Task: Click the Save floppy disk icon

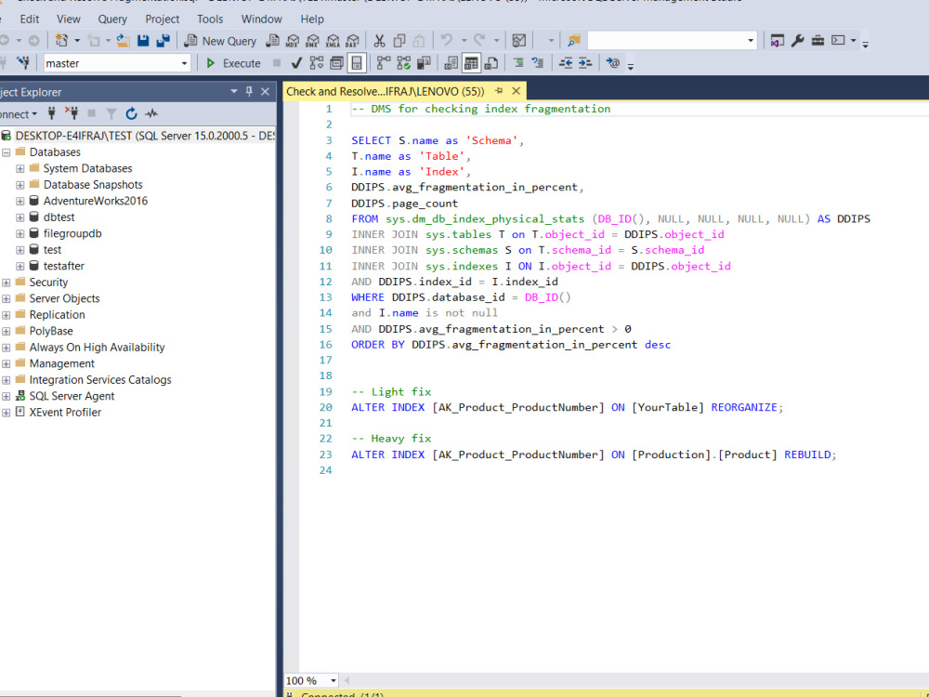Action: (143, 41)
